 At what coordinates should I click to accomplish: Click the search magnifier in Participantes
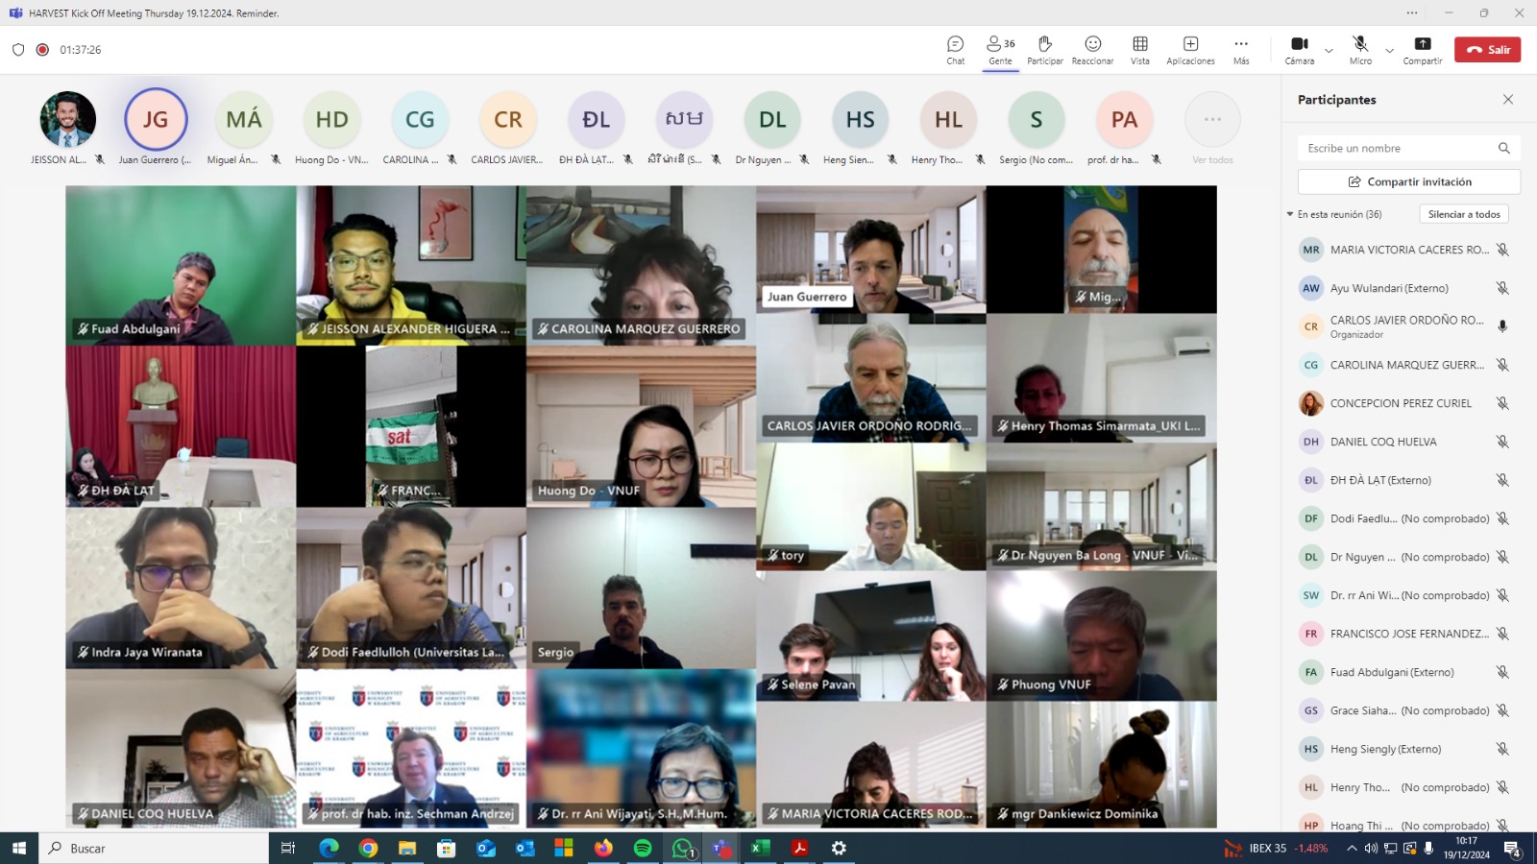click(x=1504, y=148)
